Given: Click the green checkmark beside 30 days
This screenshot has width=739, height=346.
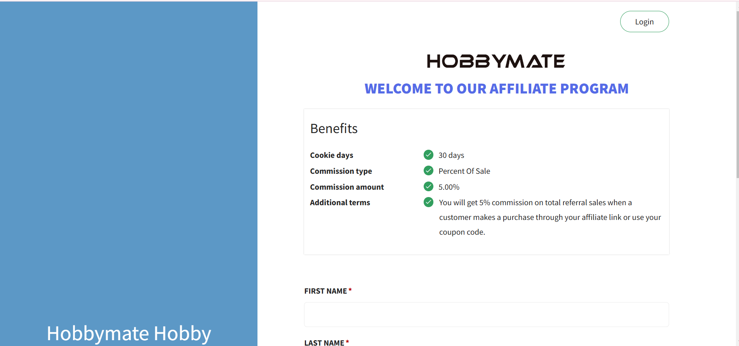Looking at the screenshot, I should (428, 155).
